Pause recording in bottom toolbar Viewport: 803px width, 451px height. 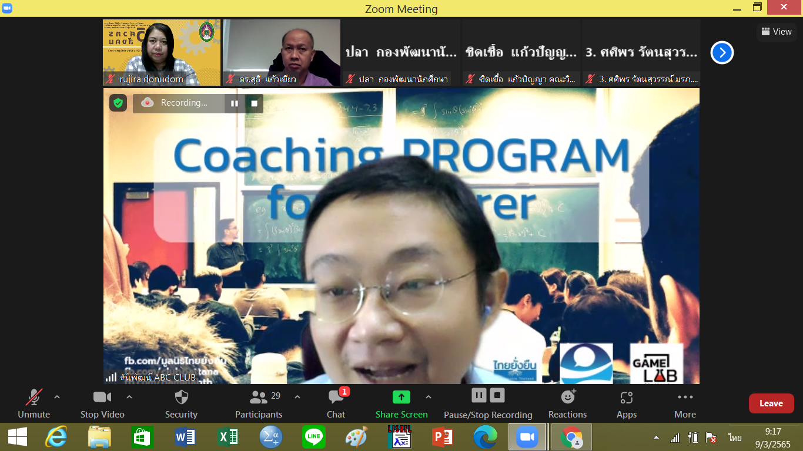pyautogui.click(x=479, y=395)
